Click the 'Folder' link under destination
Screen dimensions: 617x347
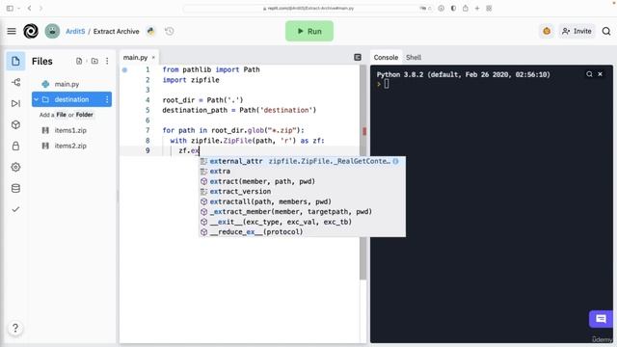[84, 115]
